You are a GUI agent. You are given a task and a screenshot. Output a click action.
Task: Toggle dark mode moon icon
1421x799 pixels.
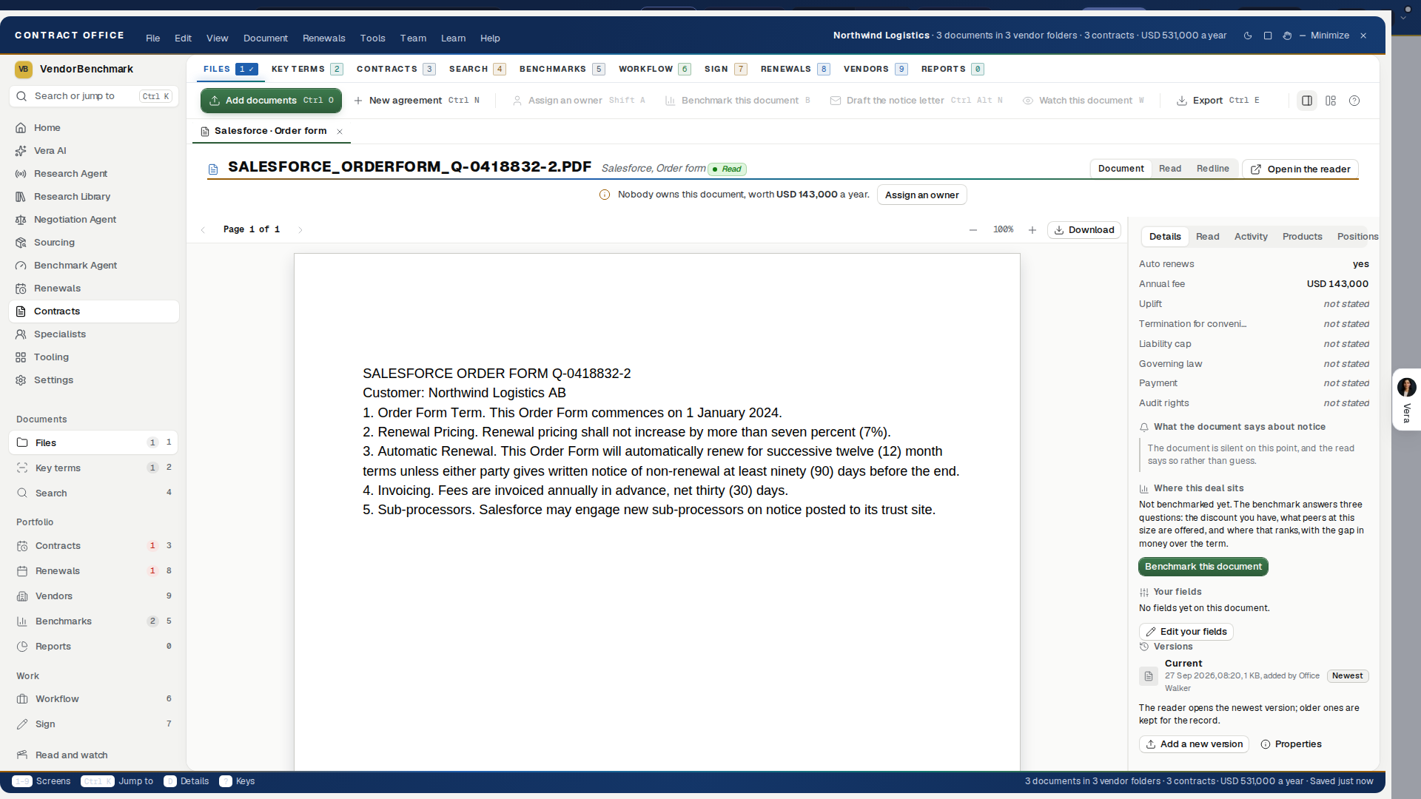pyautogui.click(x=1248, y=36)
